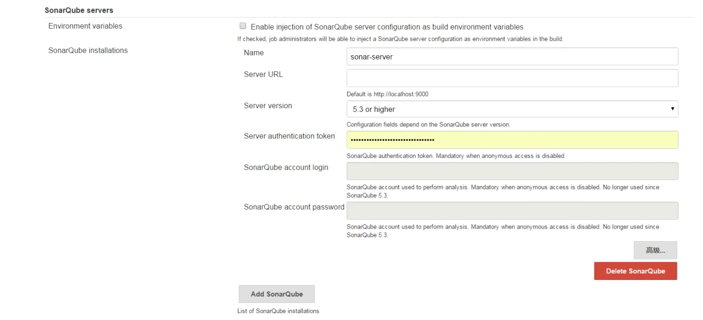Click the SonarQube installations label
The height and width of the screenshot is (320, 703).
(x=88, y=50)
